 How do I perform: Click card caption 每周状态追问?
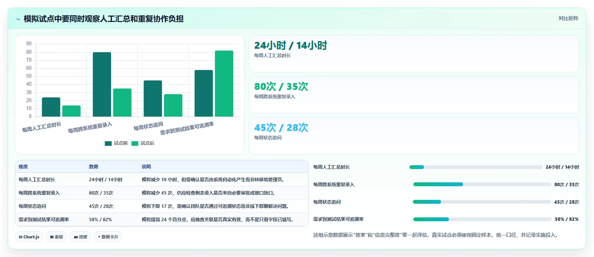(x=268, y=138)
